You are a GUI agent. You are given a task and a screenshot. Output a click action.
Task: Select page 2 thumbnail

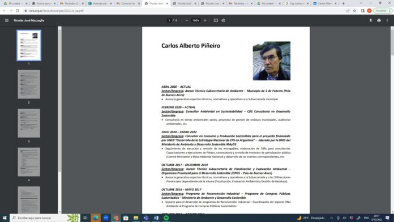tap(29, 84)
